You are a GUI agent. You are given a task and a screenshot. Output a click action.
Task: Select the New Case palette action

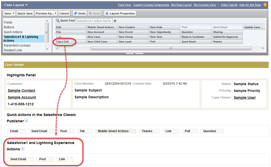(x=102, y=37)
